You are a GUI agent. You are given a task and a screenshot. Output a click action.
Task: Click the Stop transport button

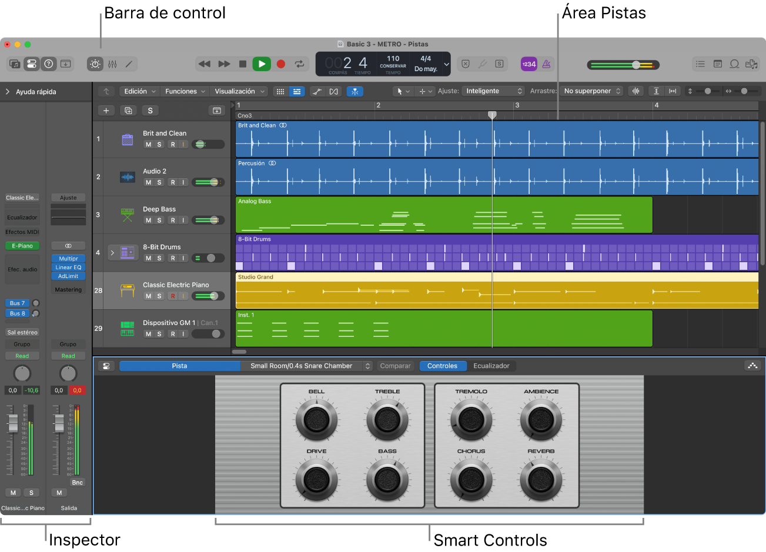243,63
